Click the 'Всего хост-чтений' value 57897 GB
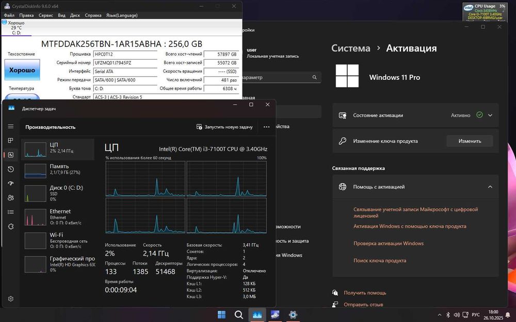The image size is (516, 322). click(221, 54)
